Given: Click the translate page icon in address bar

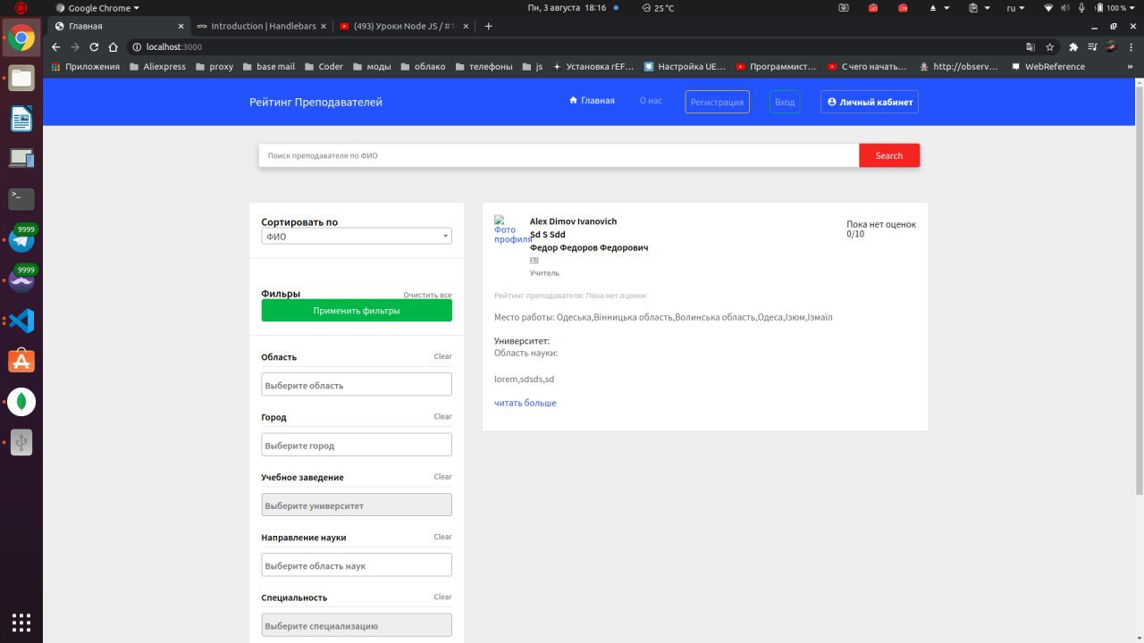Looking at the screenshot, I should (1030, 47).
